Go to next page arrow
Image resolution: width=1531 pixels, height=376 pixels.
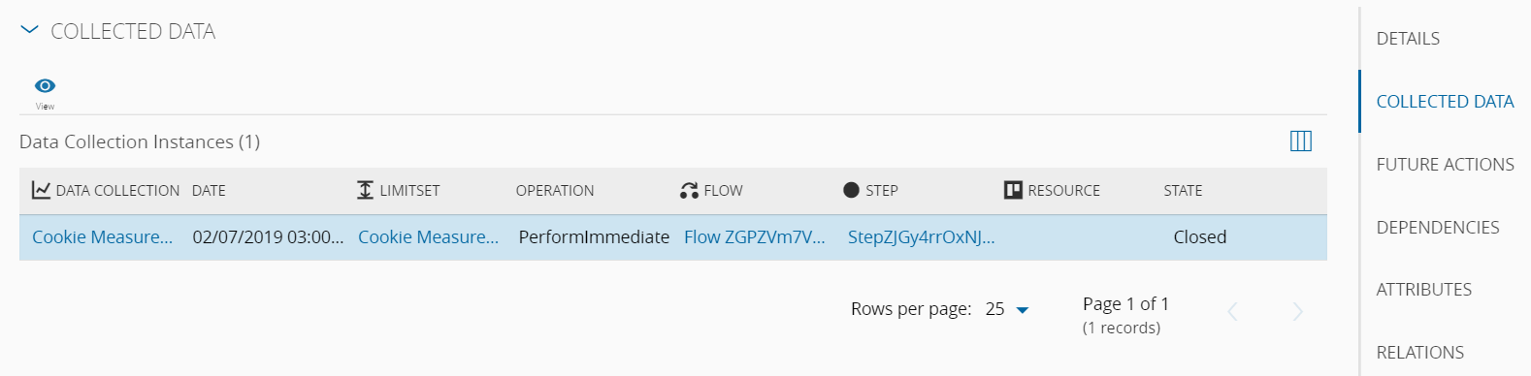tap(1298, 311)
